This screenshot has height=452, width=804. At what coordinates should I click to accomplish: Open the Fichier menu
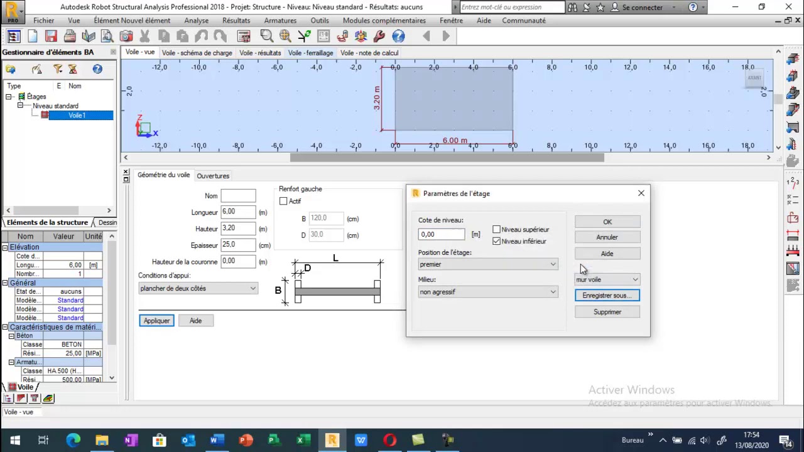point(43,20)
